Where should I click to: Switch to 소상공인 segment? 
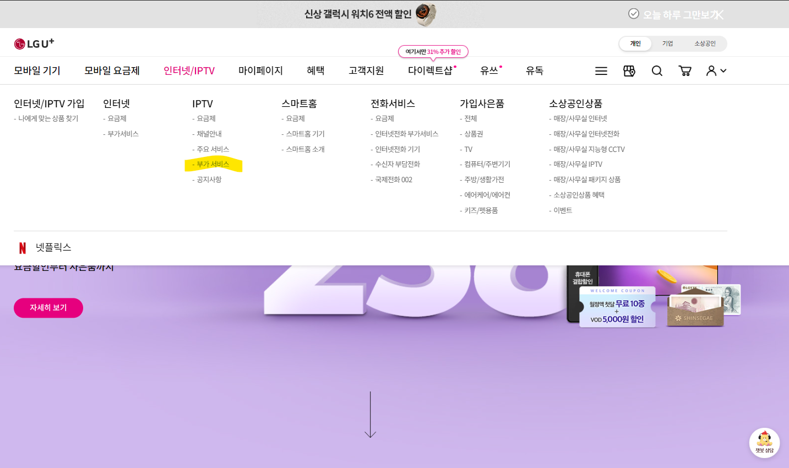[x=705, y=43]
